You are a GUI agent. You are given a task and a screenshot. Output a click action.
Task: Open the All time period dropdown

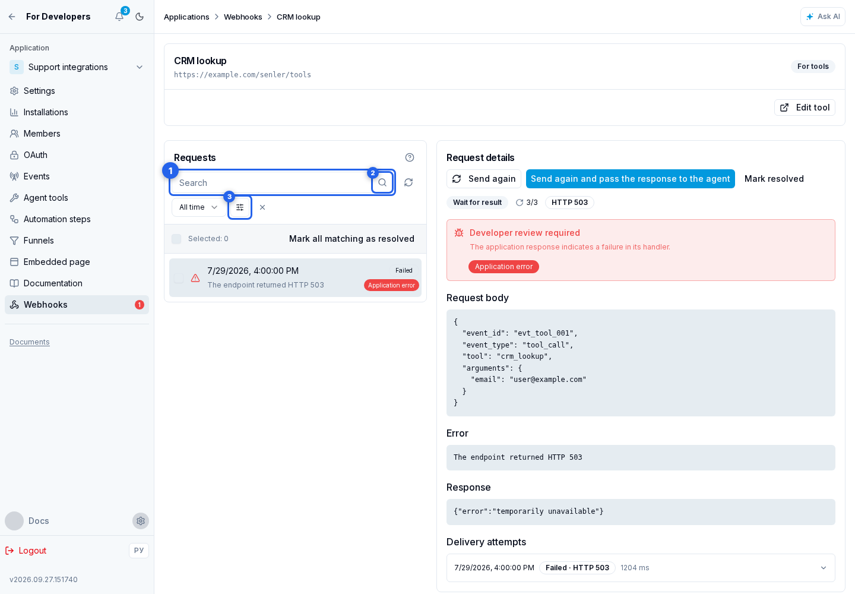(198, 207)
